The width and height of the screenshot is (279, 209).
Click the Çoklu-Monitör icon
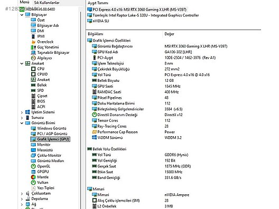33,156
